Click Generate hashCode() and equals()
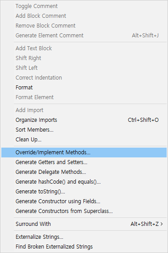This screenshot has height=253, width=168. coord(84,182)
